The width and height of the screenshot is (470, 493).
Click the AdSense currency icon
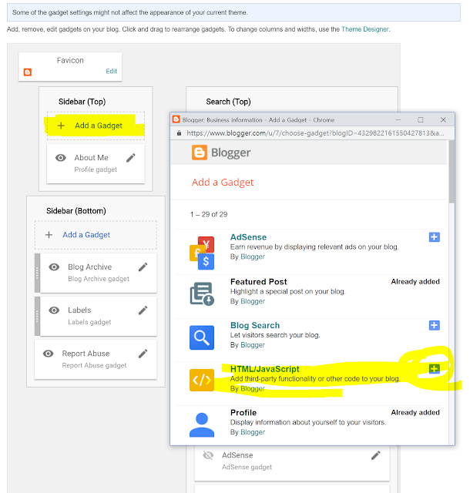pos(202,253)
